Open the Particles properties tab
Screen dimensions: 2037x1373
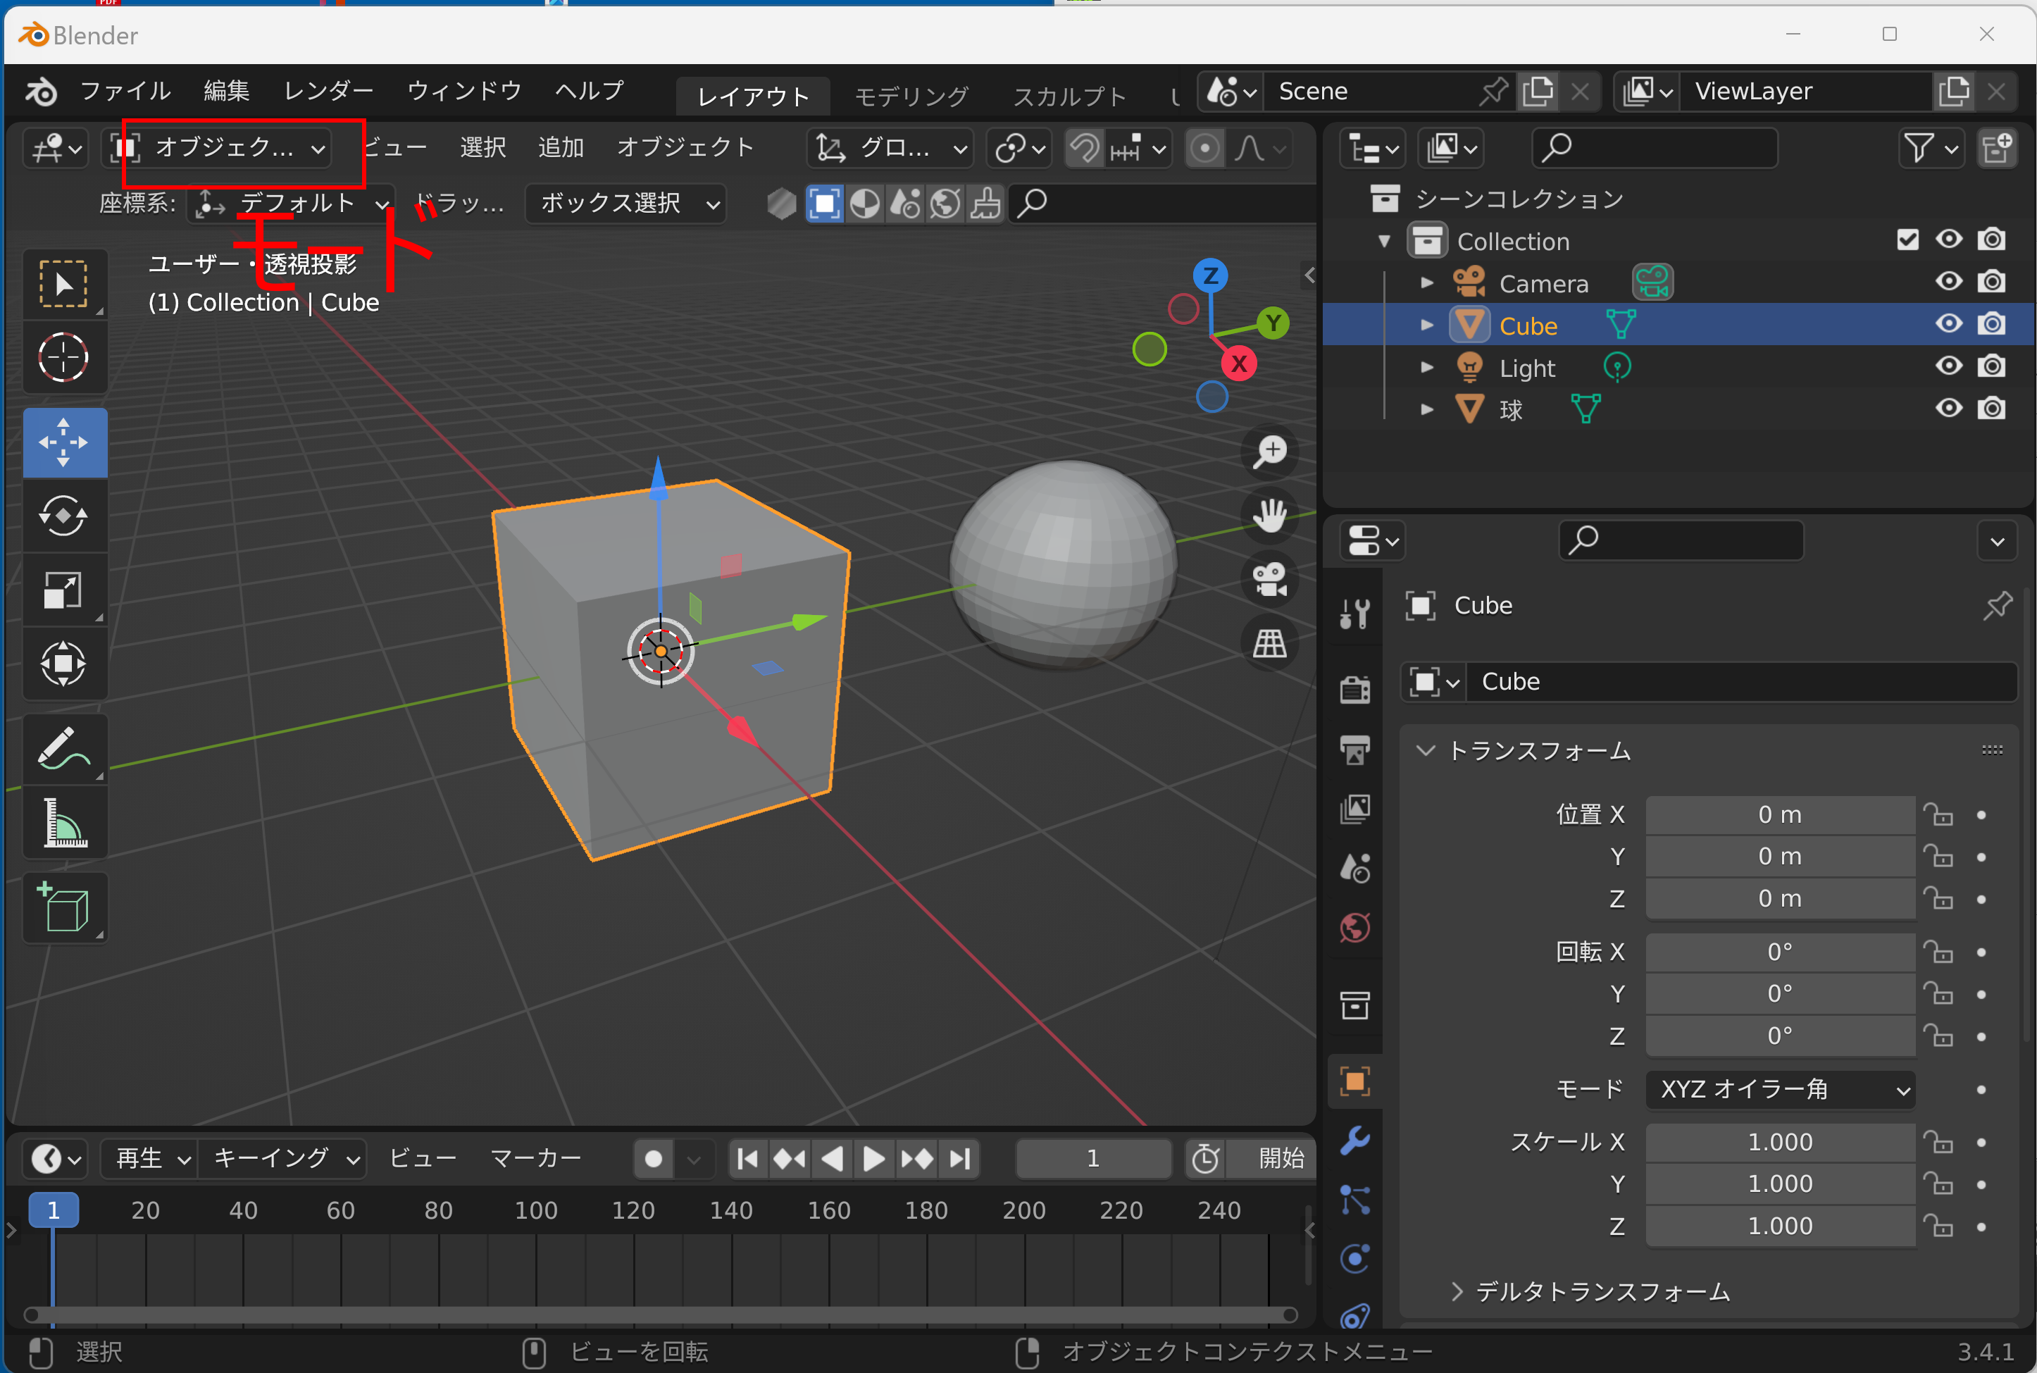click(1355, 1200)
